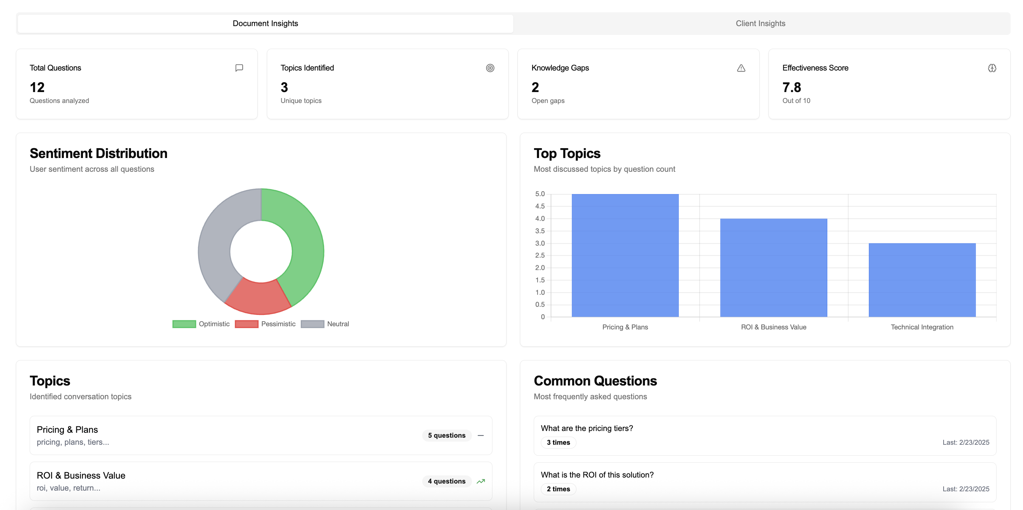The height and width of the screenshot is (510, 1023).
Task: Select the Document Insights tab
Action: (x=265, y=23)
